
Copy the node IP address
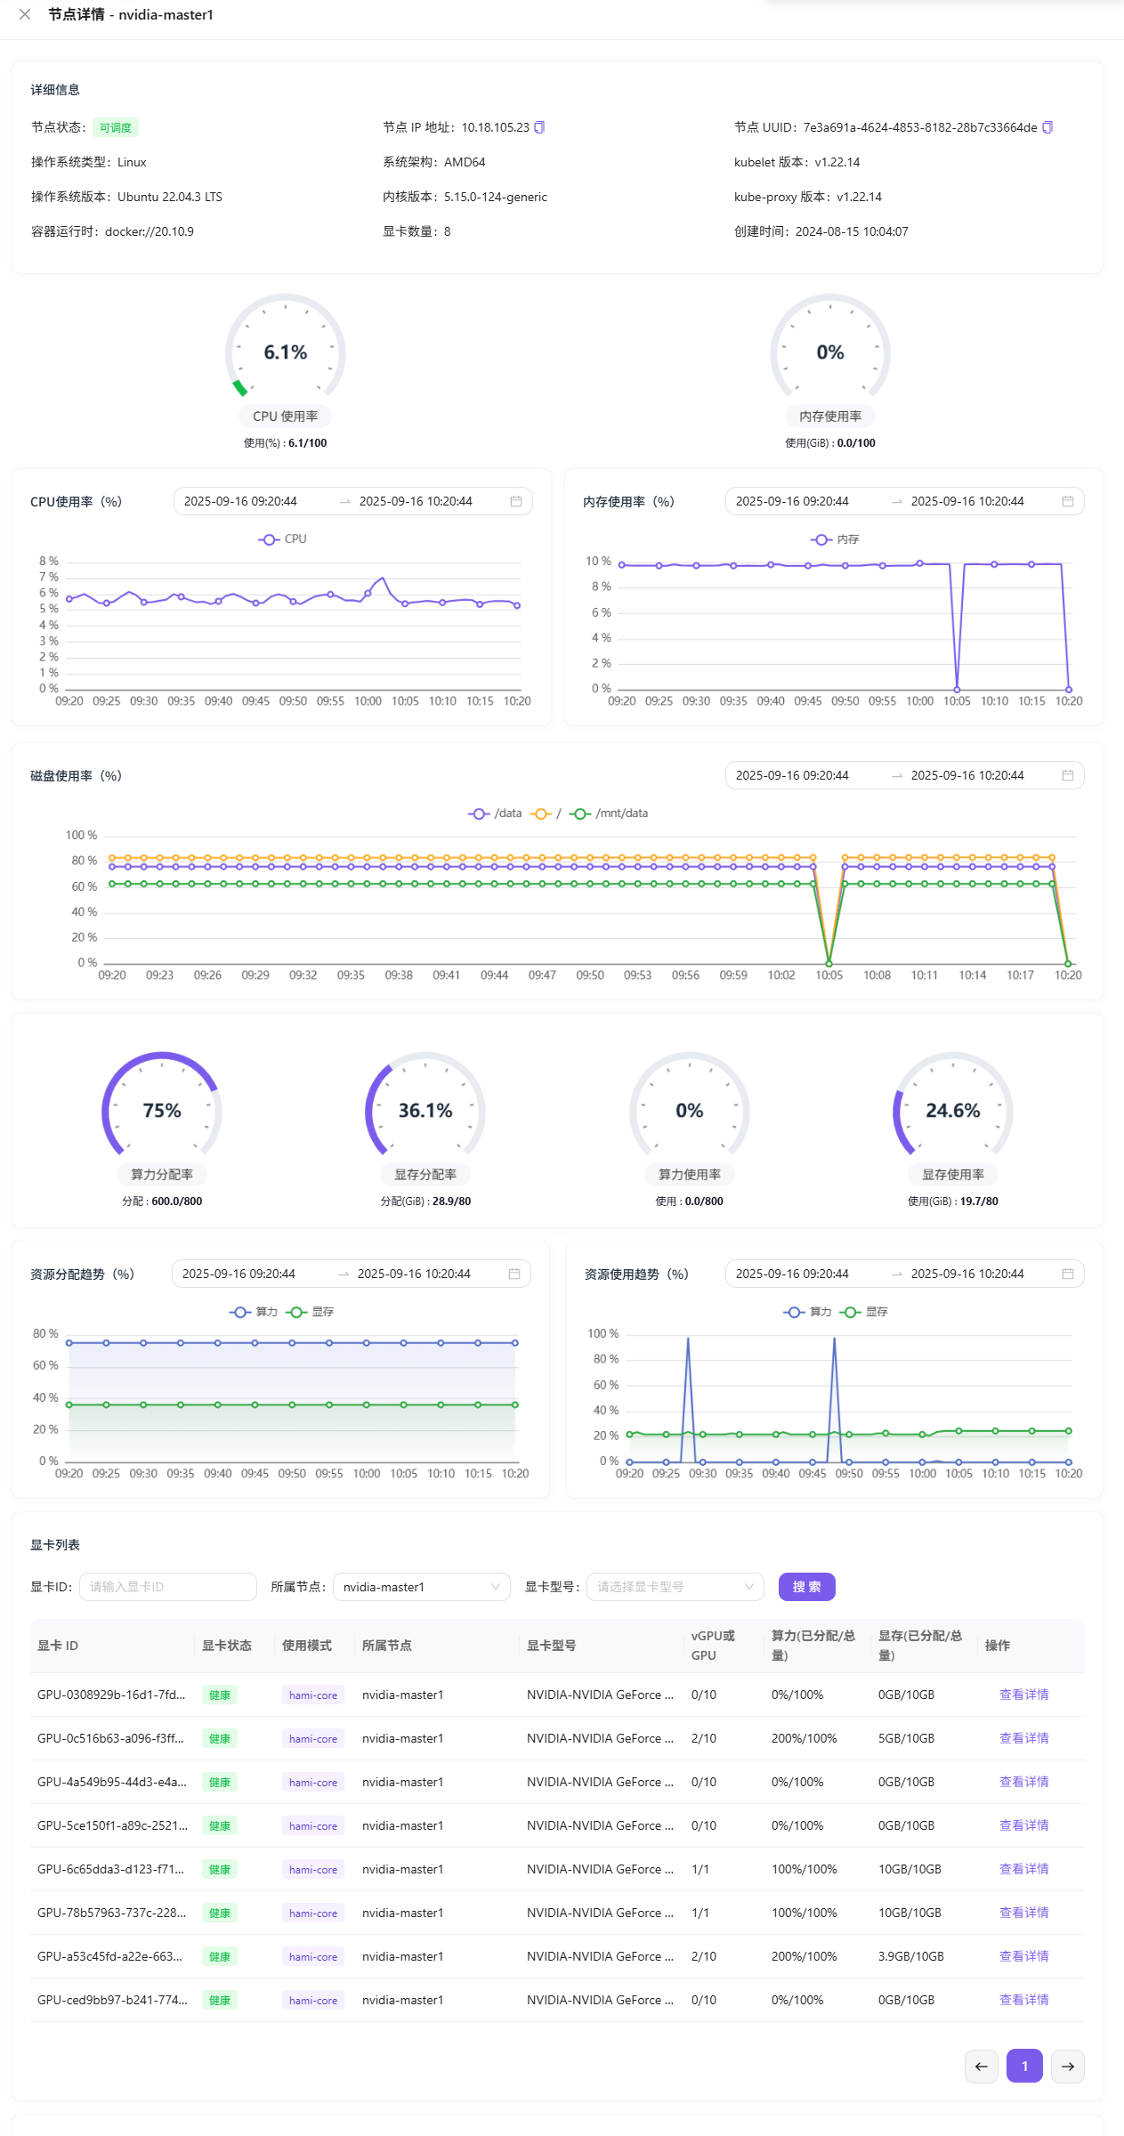tap(539, 127)
